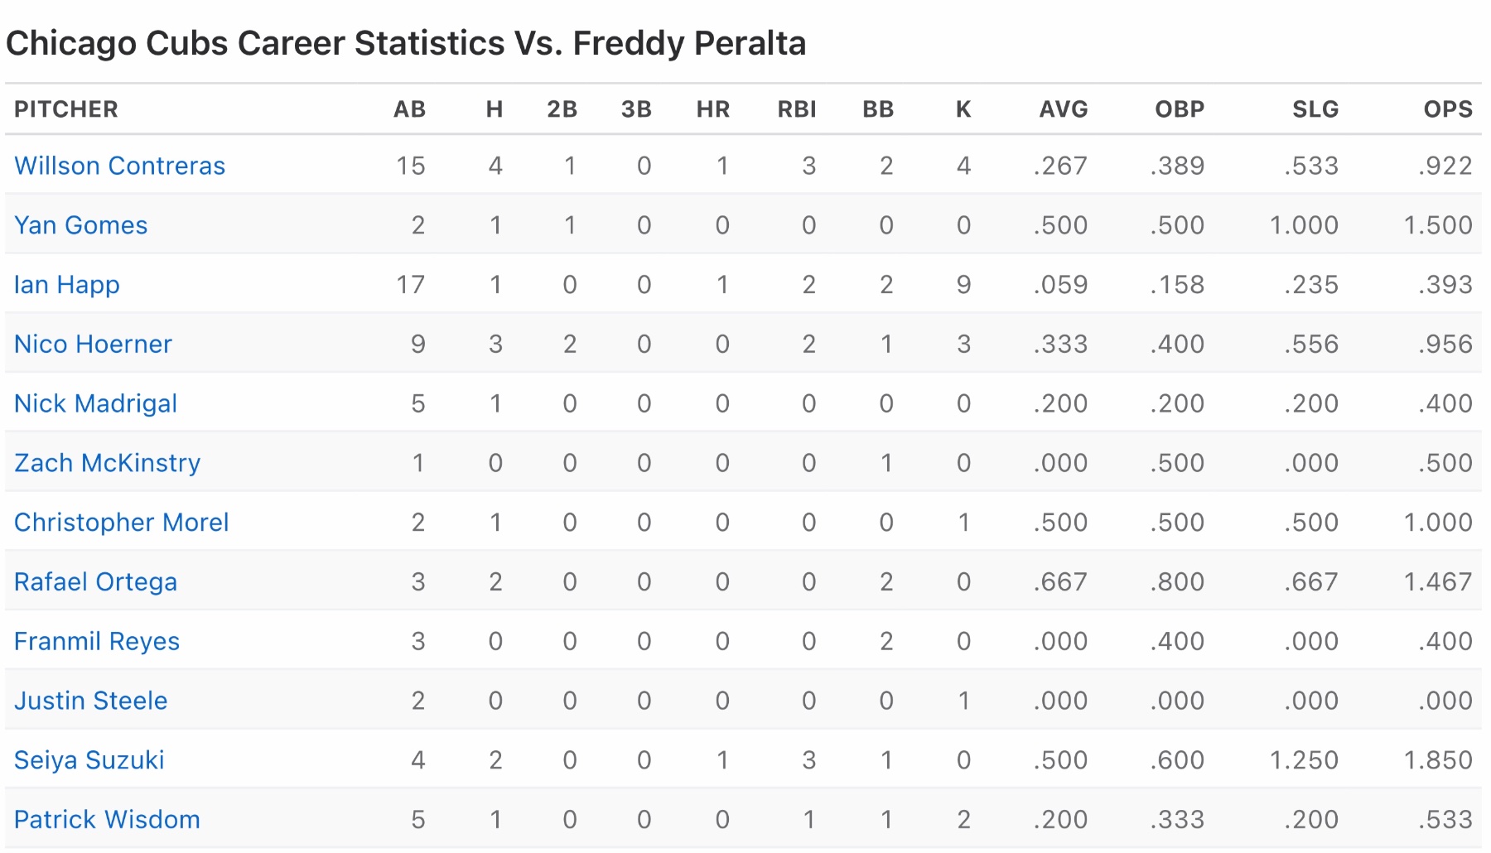Click the Yan Gomes player link

[80, 225]
